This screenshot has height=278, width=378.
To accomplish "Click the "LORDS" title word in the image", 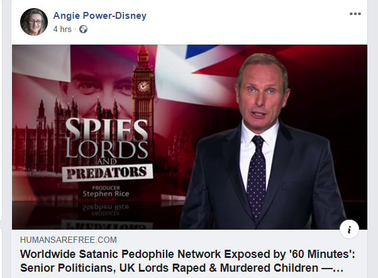I will pos(106,150).
